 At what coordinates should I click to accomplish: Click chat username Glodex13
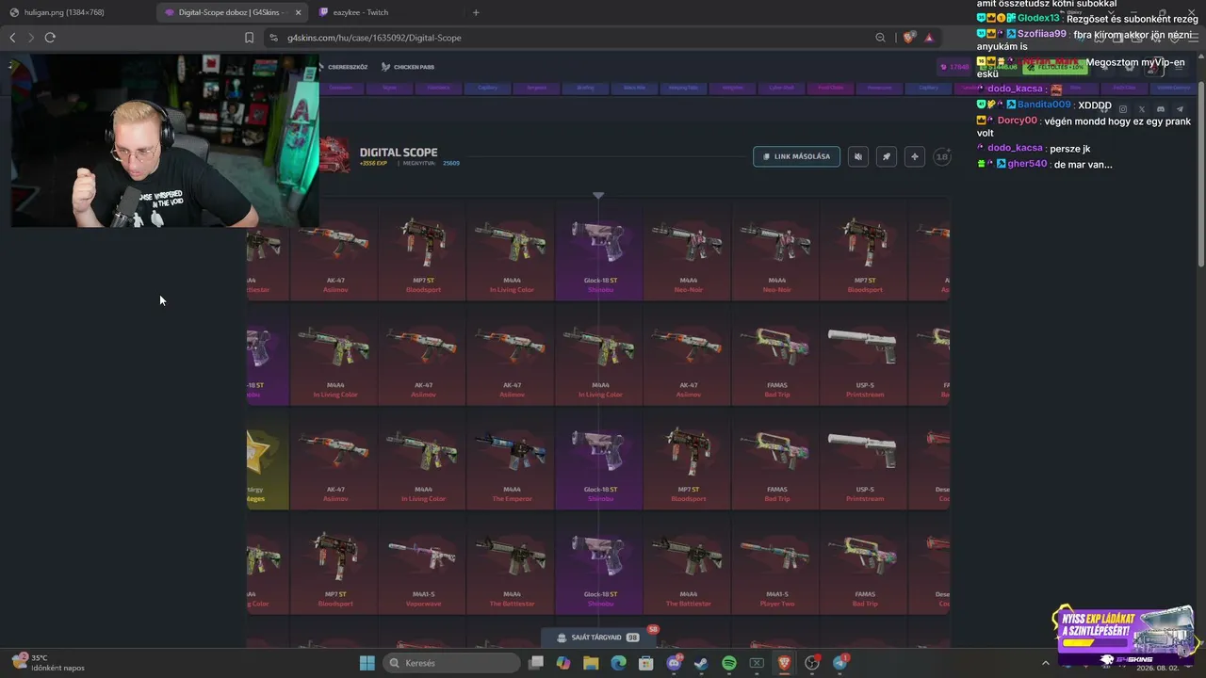[1038, 19]
